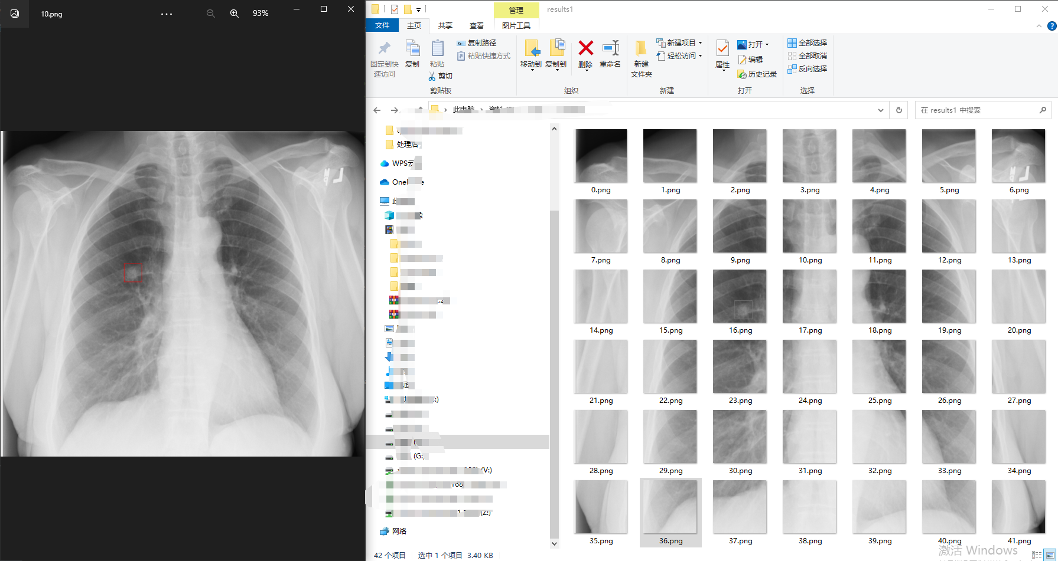
Task: Switch to the Share ribbon tab
Action: click(x=445, y=25)
